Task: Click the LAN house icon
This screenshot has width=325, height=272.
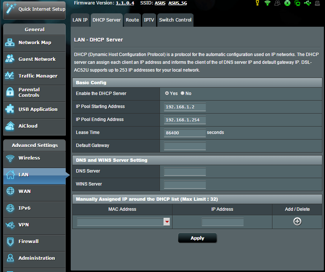Action: coord(10,174)
